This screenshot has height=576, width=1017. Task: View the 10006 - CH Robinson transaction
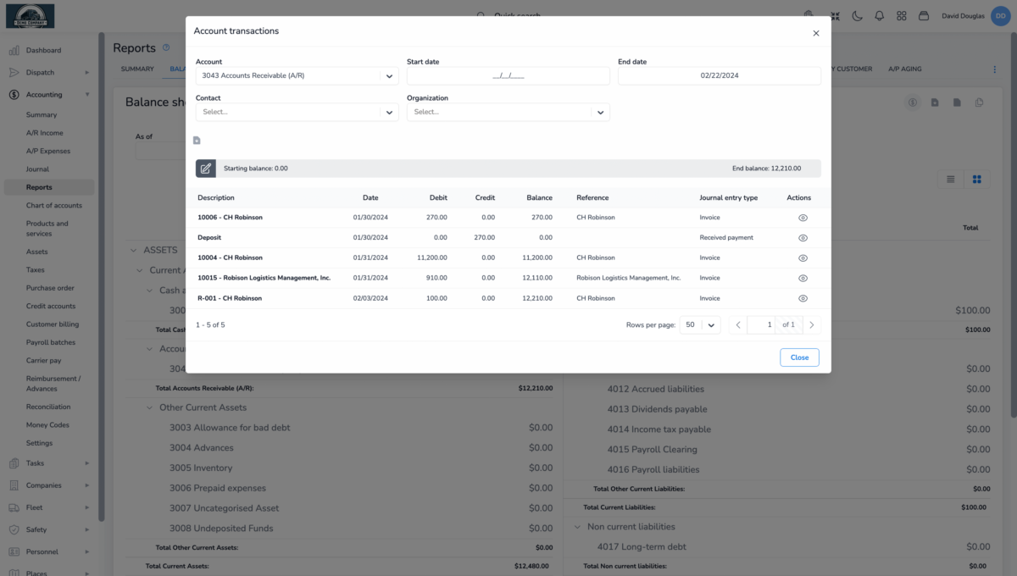803,218
